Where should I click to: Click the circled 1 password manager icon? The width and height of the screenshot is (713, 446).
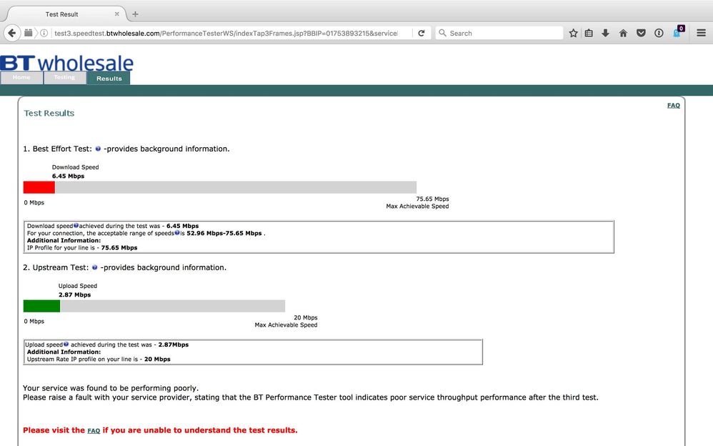click(659, 33)
